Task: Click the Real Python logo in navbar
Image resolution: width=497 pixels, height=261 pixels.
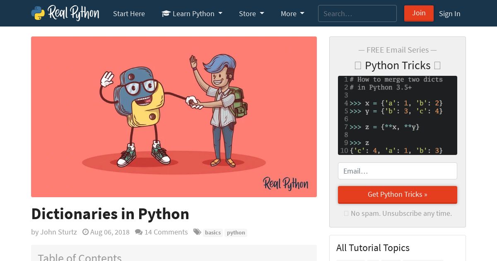Action: [65, 13]
